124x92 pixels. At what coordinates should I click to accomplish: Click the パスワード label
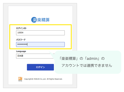pyautogui.click(x=21, y=40)
